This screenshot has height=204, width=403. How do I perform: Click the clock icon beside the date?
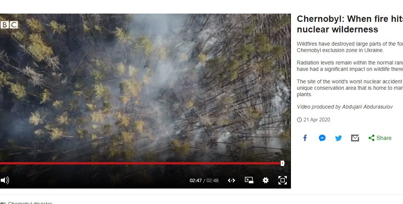click(299, 120)
